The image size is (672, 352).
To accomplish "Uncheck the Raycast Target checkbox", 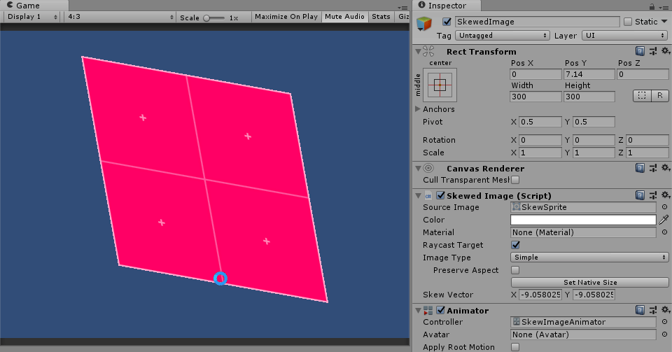I will 515,245.
